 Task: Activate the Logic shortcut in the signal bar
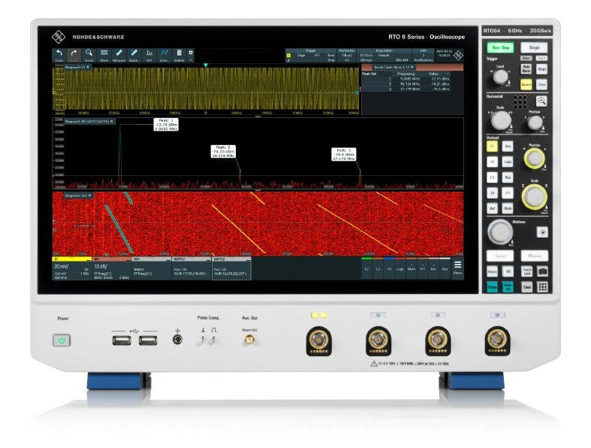tap(400, 268)
